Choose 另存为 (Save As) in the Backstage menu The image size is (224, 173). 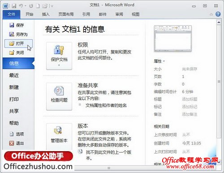(18, 34)
